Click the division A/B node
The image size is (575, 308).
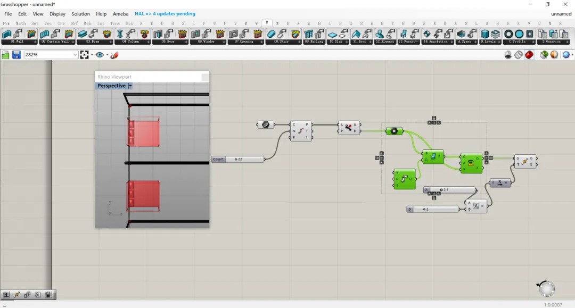tap(476, 206)
